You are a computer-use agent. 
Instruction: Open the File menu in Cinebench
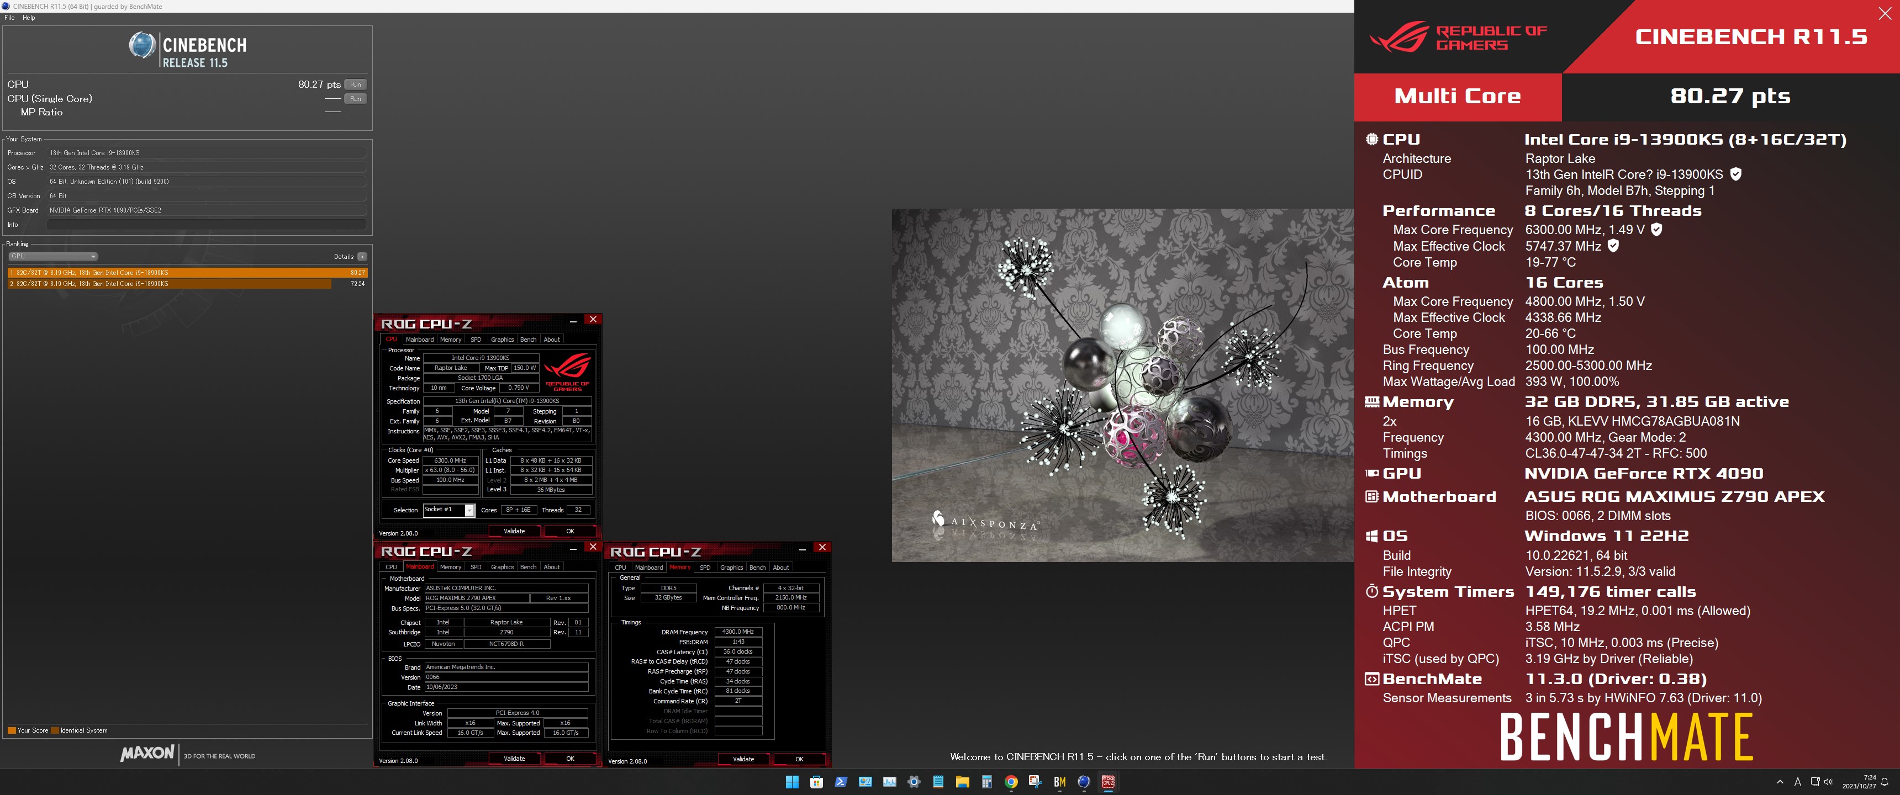tap(9, 18)
